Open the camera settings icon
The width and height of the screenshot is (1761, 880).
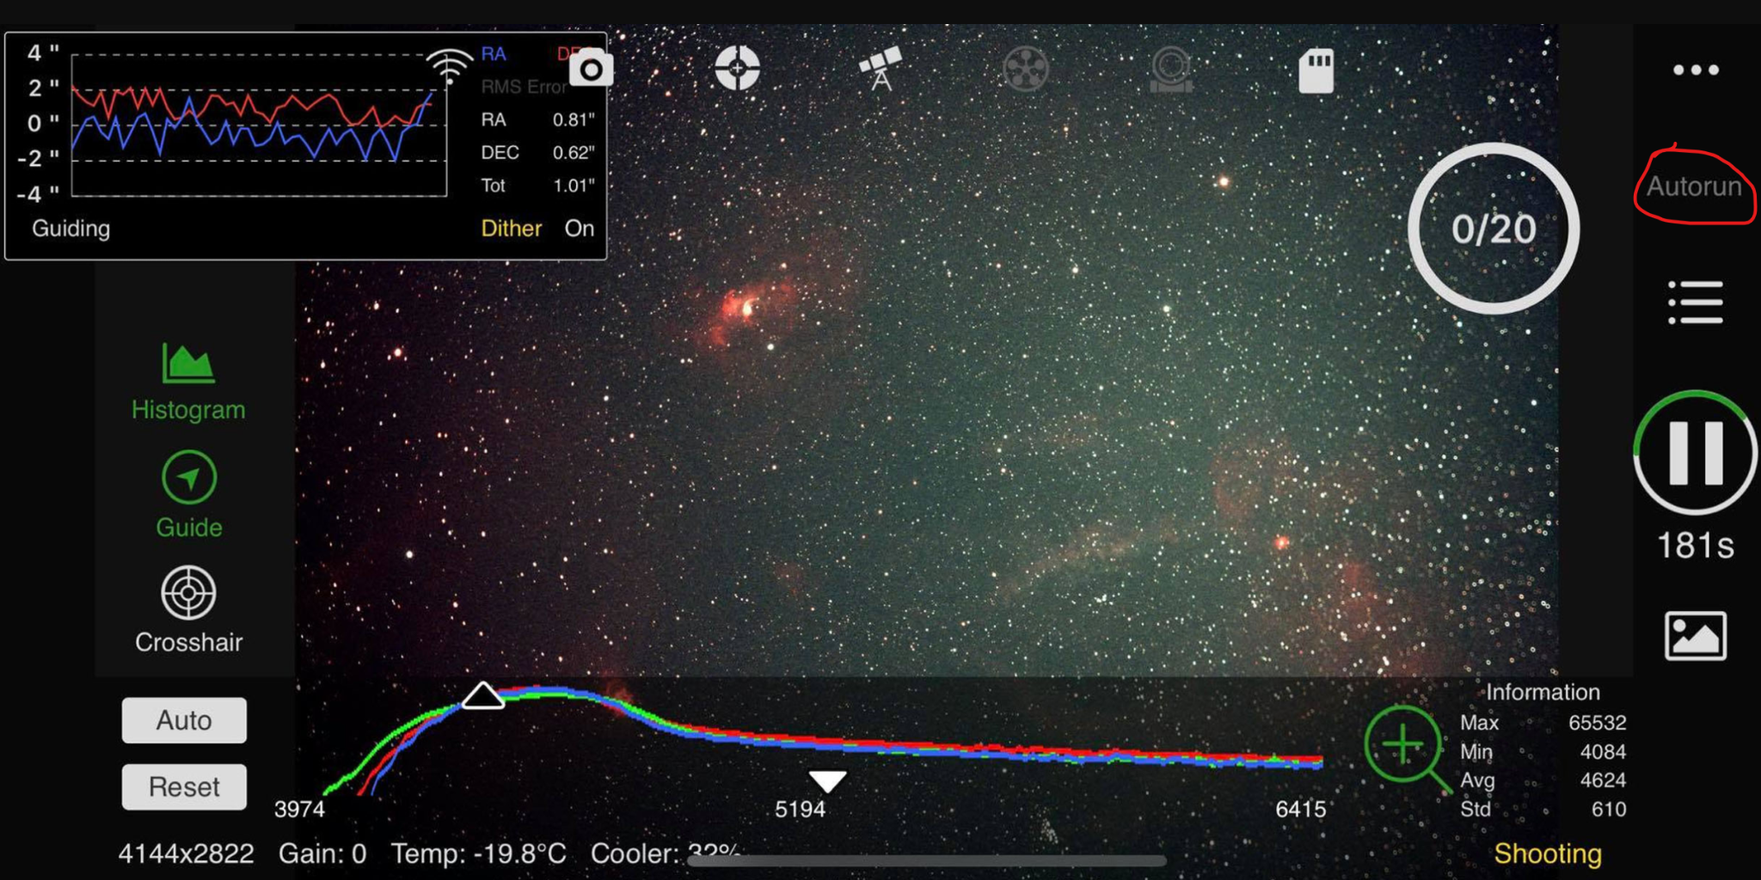pyautogui.click(x=591, y=68)
